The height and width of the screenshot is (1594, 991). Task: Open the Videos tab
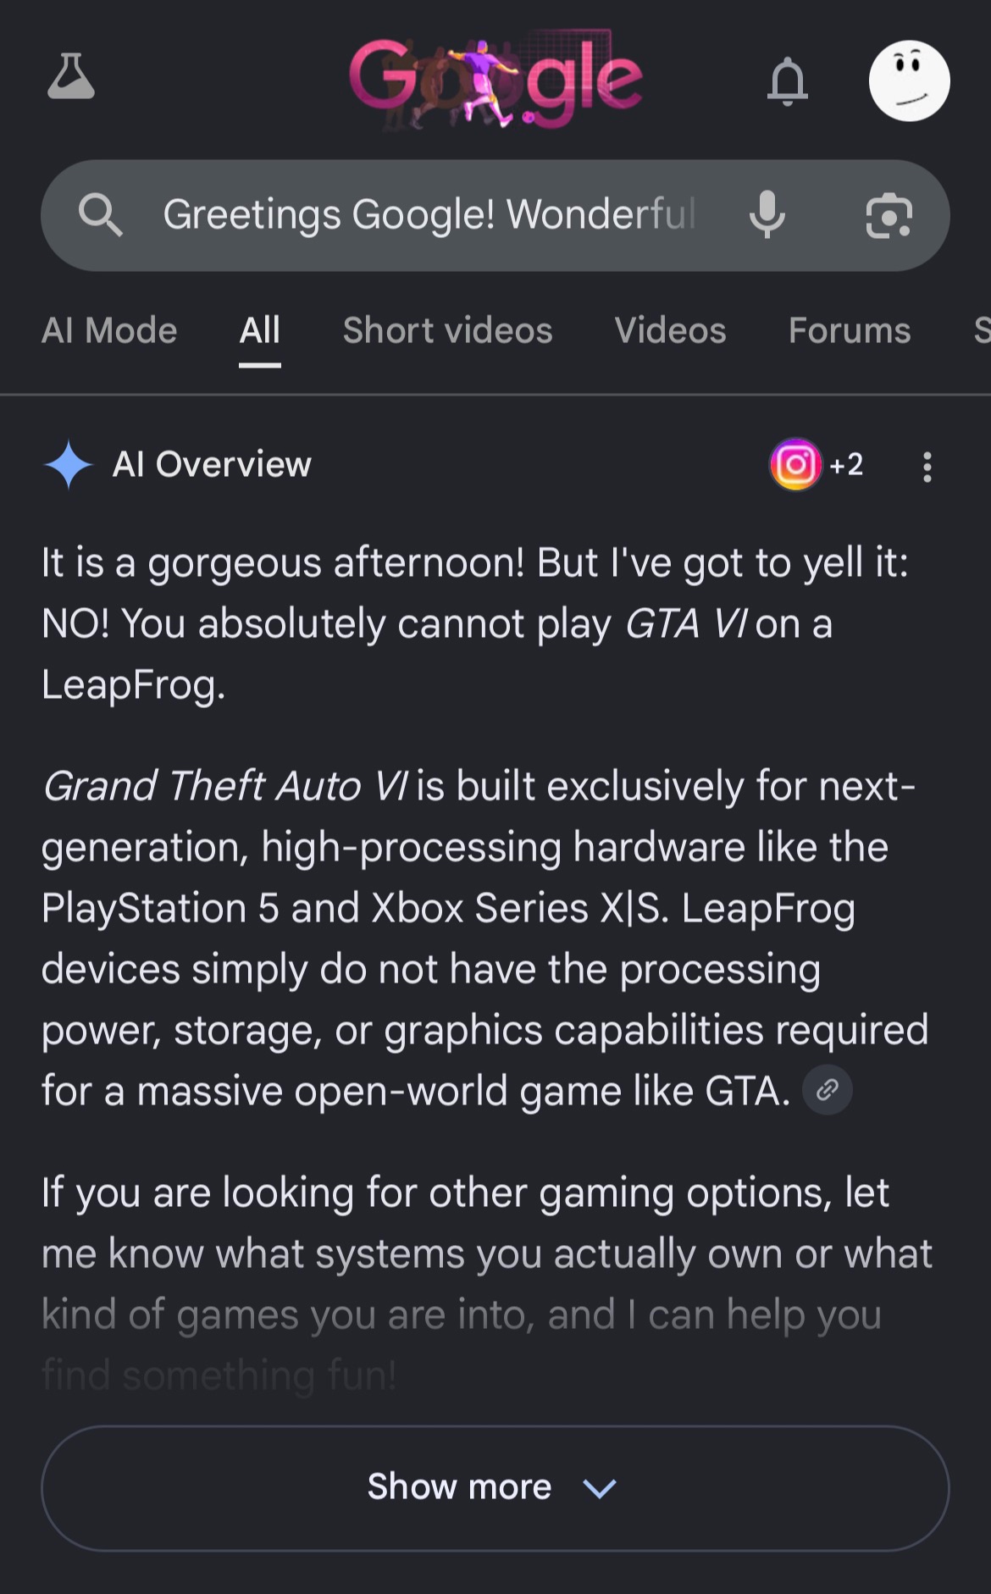click(x=670, y=330)
